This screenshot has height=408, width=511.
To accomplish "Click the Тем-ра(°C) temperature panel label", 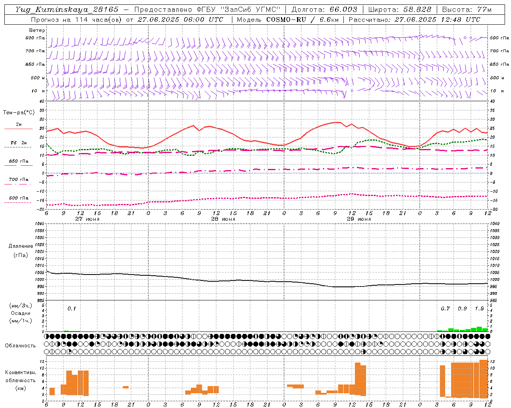I will pyautogui.click(x=19, y=113).
